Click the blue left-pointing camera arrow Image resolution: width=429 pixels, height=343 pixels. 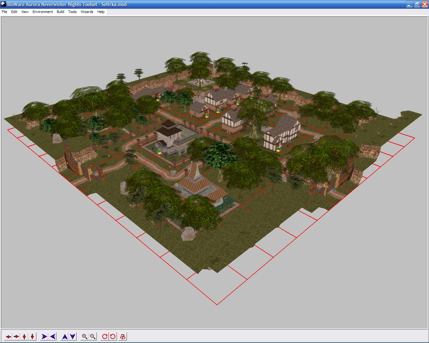pyautogui.click(x=53, y=337)
